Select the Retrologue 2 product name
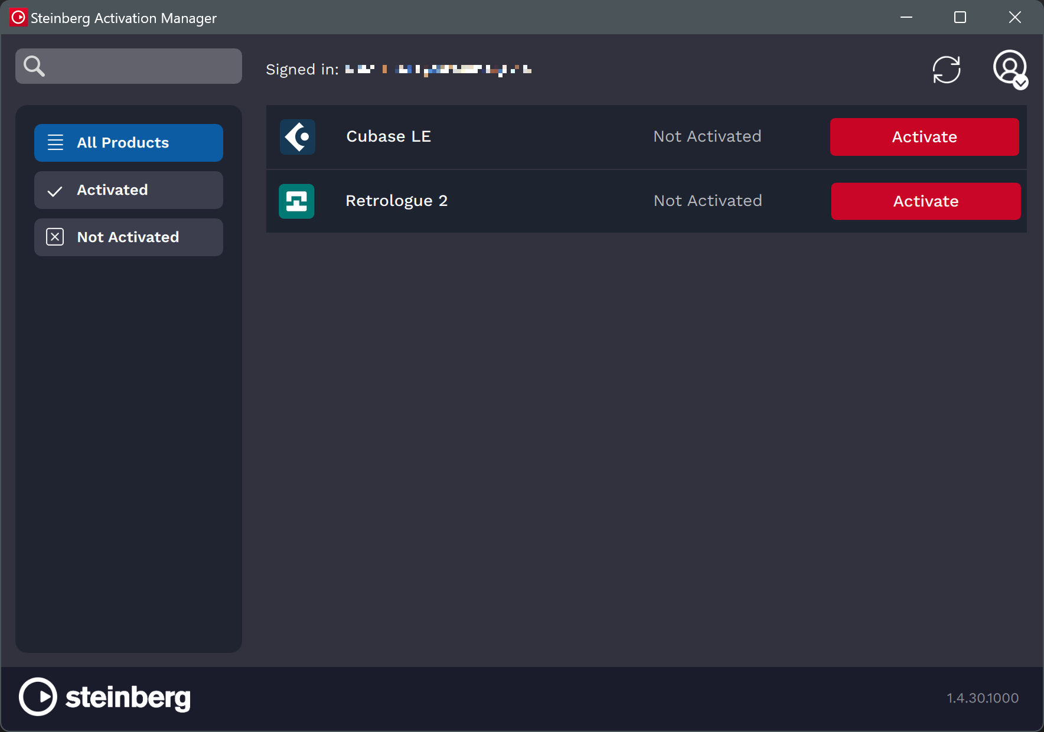This screenshot has height=732, width=1044. 397,201
